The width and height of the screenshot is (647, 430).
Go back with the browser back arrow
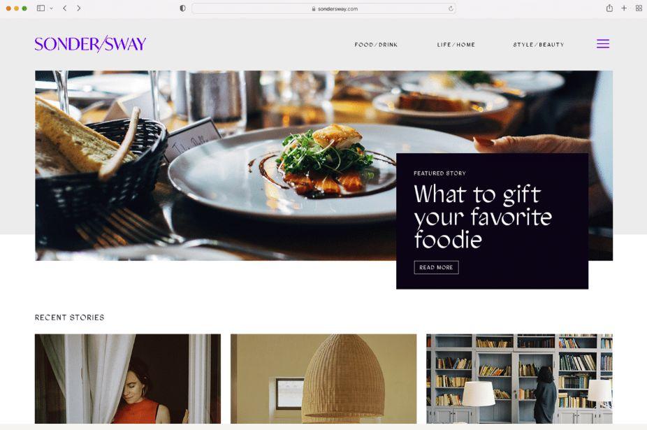coord(65,8)
